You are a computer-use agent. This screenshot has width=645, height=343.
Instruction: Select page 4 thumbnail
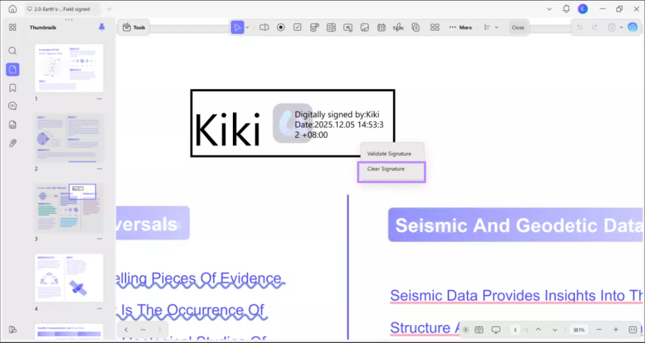[69, 278]
